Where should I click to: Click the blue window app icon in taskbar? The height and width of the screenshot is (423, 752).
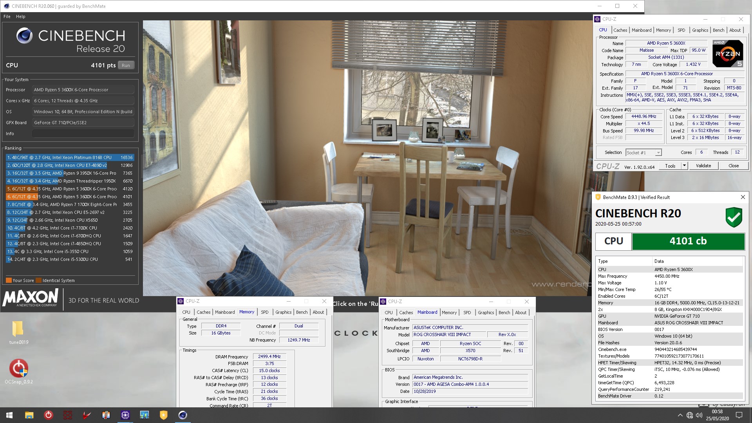pyautogui.click(x=145, y=415)
